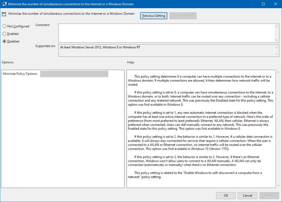
Task: Open the Minimize Policy Options dropdown
Action: pos(74,74)
